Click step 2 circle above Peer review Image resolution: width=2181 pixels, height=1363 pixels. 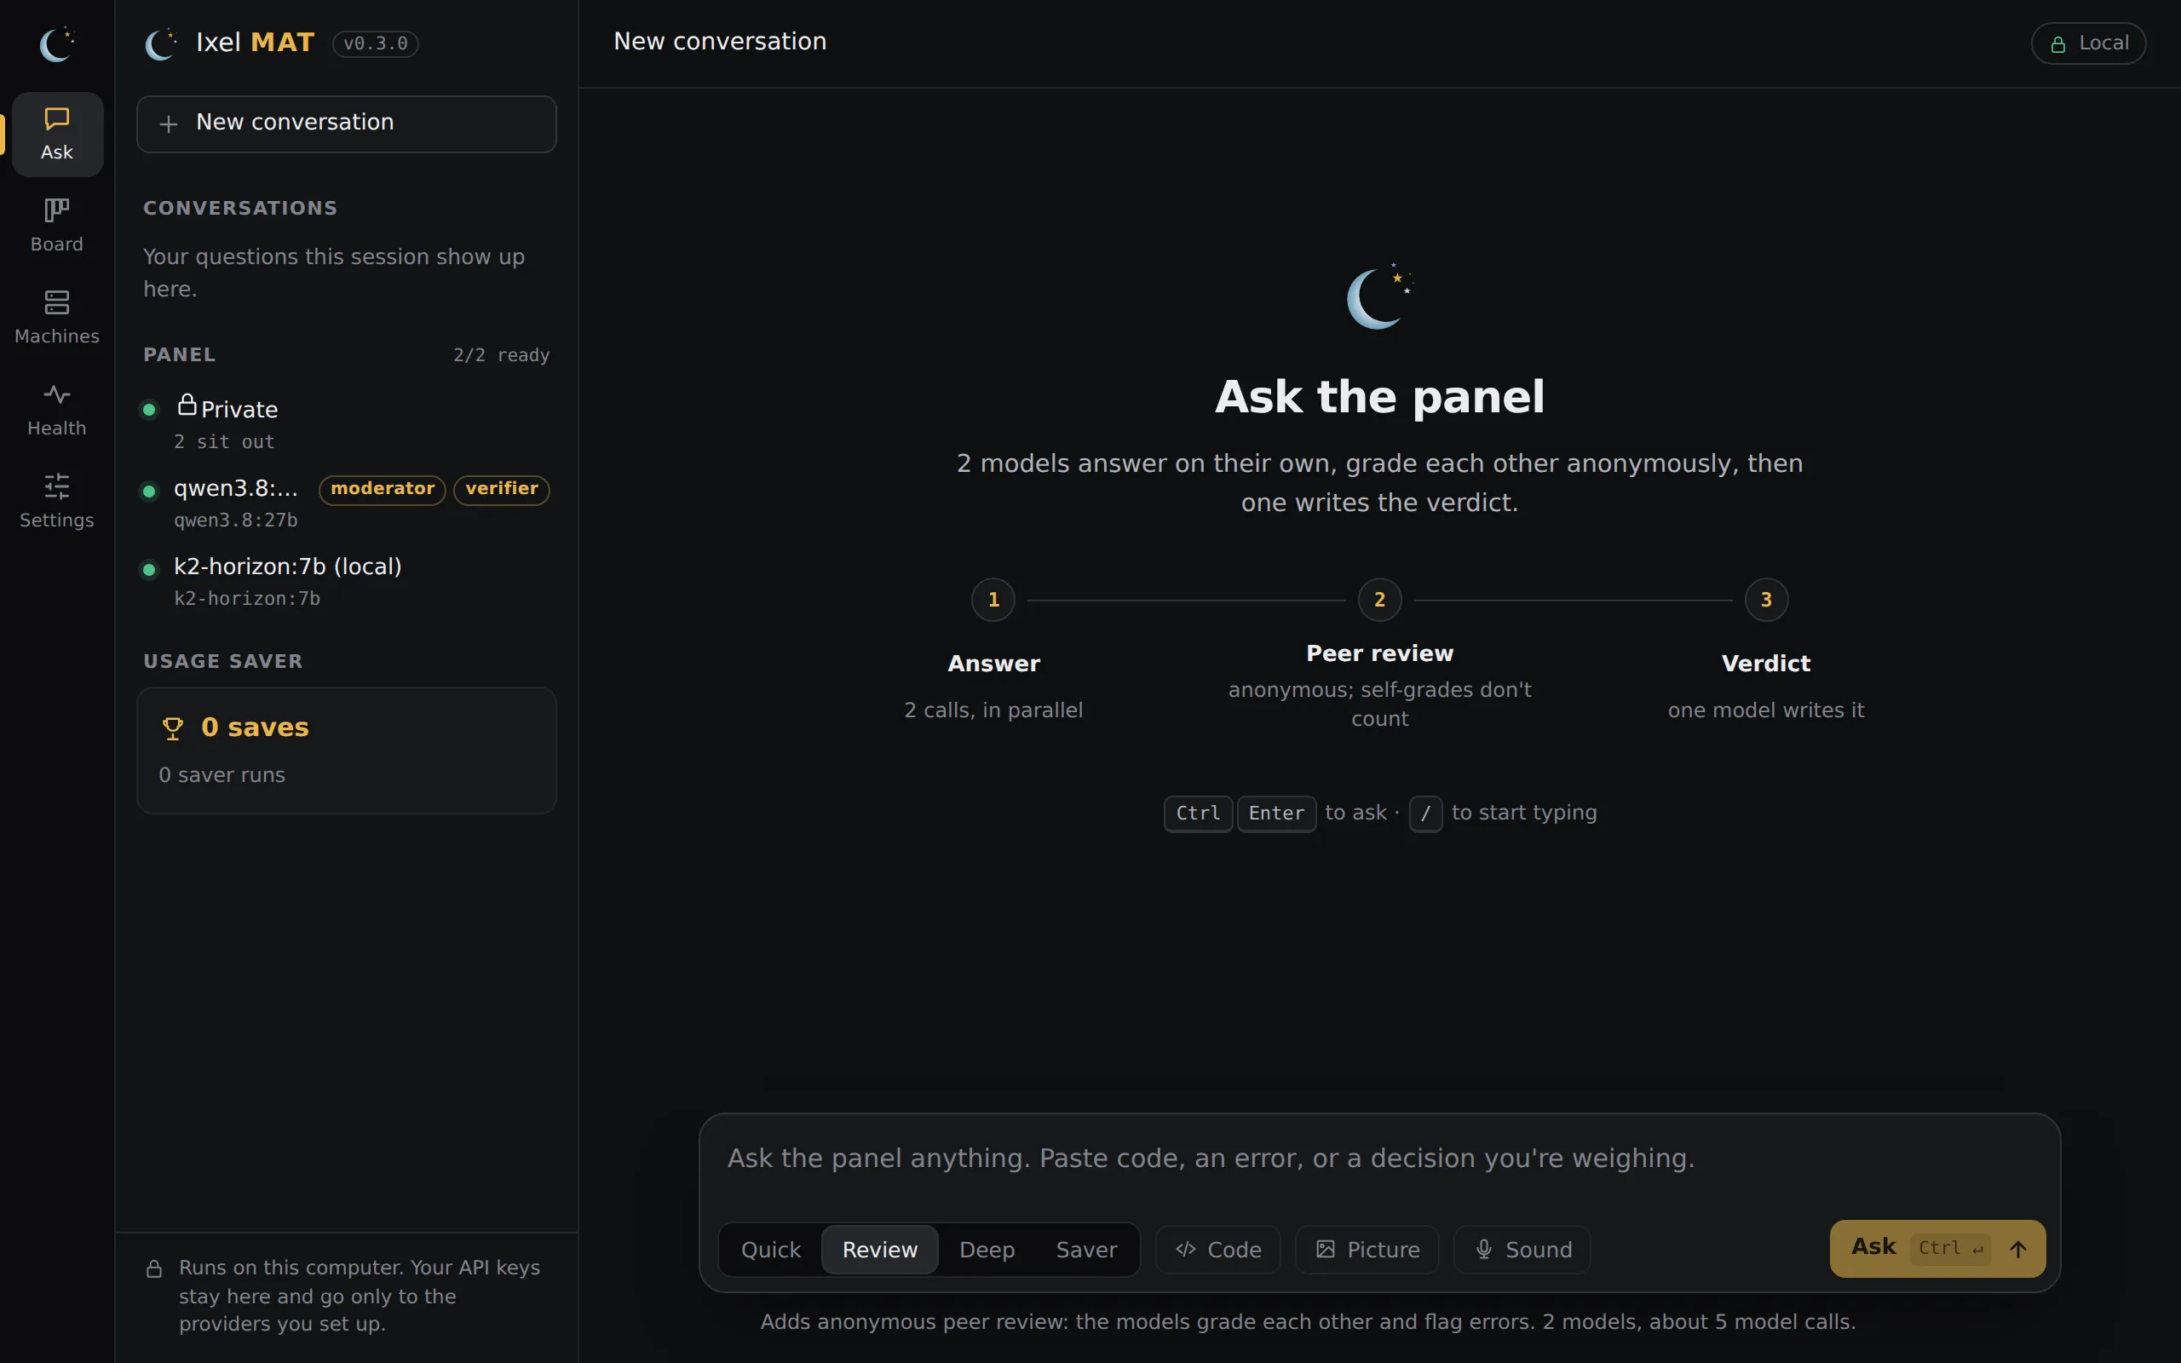point(1380,600)
